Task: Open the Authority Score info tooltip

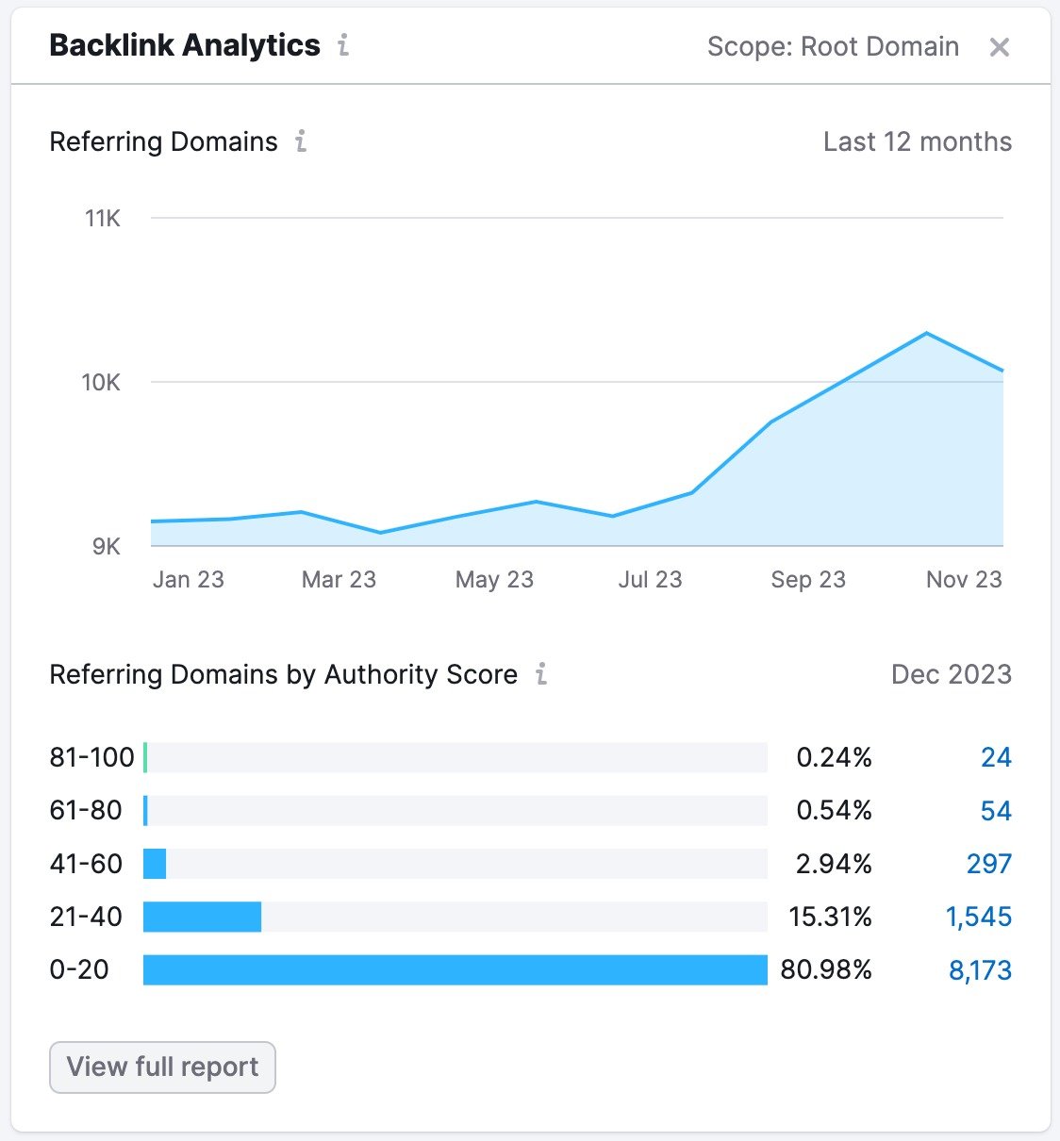Action: pos(540,675)
